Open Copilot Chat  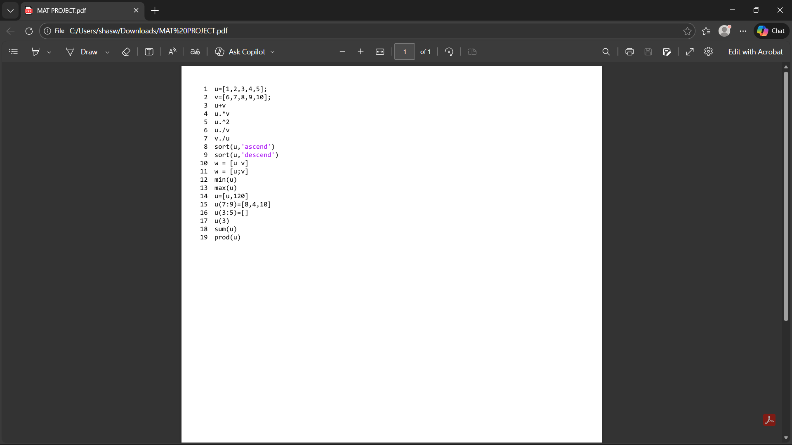(771, 31)
